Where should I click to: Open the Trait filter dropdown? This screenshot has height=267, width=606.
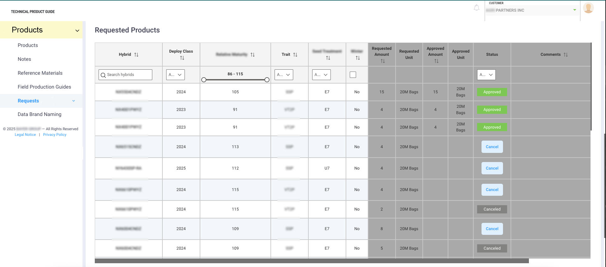click(x=284, y=75)
